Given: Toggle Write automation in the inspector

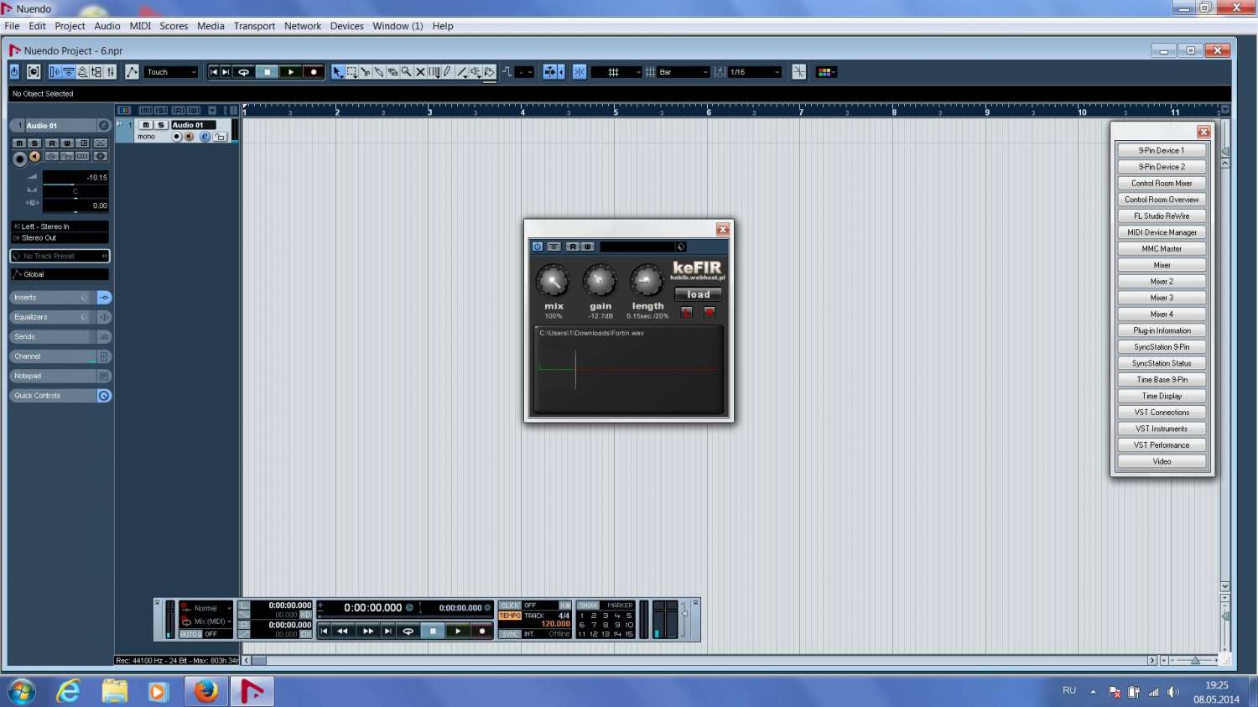Looking at the screenshot, I should coord(67,143).
